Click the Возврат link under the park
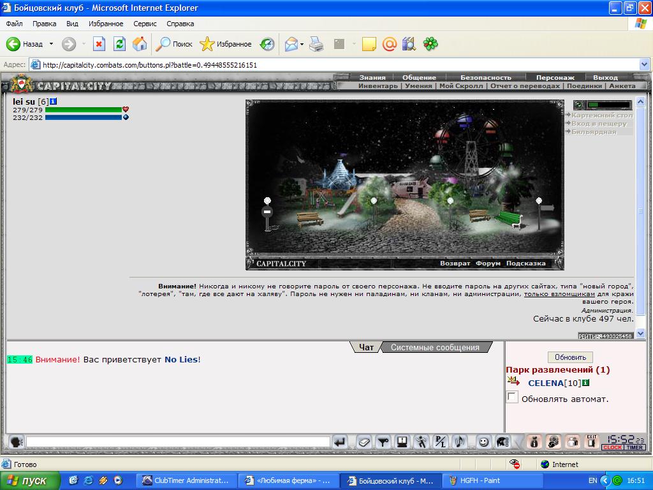653x490 pixels. (455, 264)
